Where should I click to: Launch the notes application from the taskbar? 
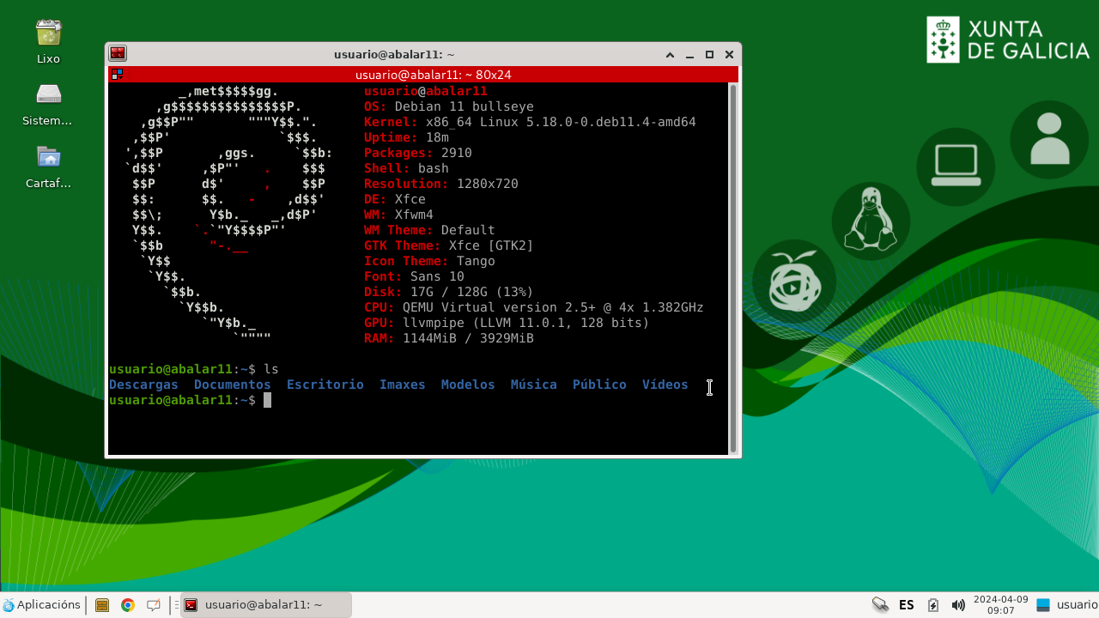[x=153, y=604]
